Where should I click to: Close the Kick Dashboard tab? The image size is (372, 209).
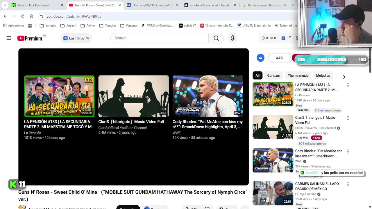[62, 5]
